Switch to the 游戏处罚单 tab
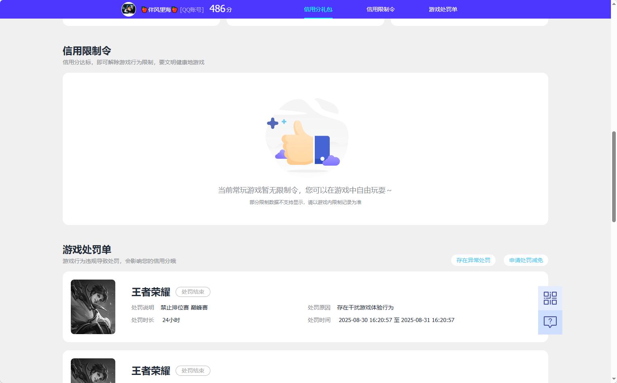Screen dimensions: 617x383 point(443,9)
